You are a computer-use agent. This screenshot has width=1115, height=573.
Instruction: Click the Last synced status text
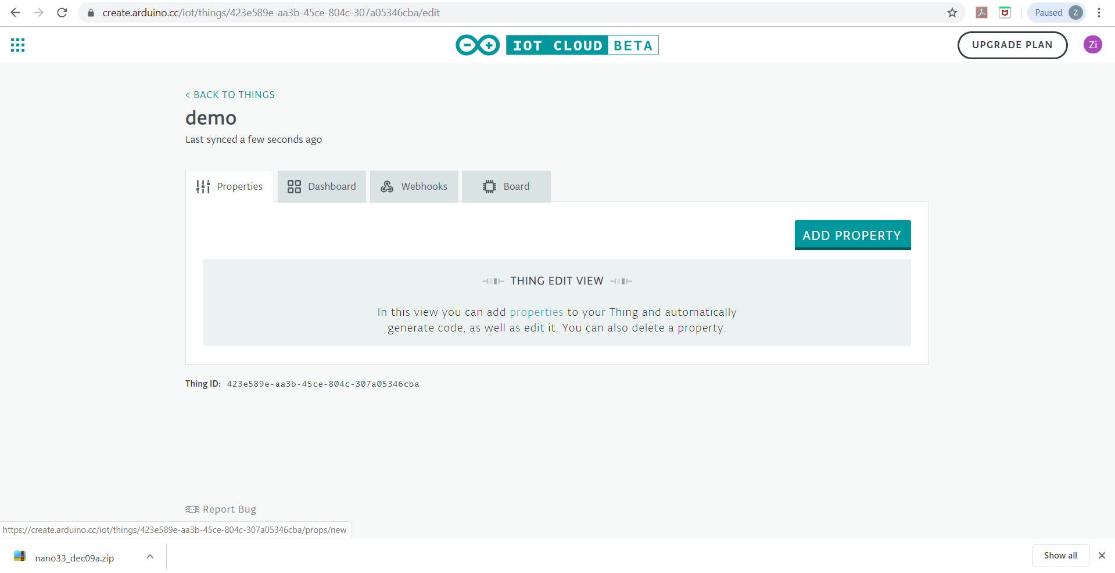[253, 139]
